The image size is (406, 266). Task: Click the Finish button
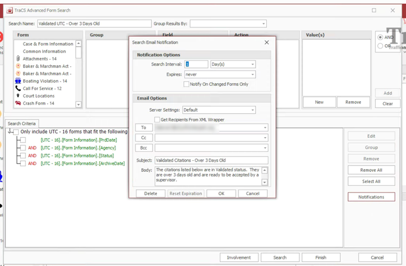(x=321, y=257)
